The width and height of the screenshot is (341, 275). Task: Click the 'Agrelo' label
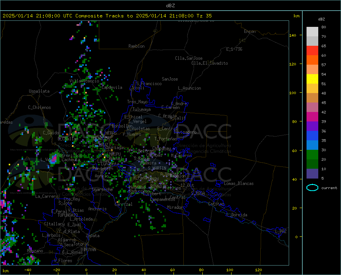102,176
